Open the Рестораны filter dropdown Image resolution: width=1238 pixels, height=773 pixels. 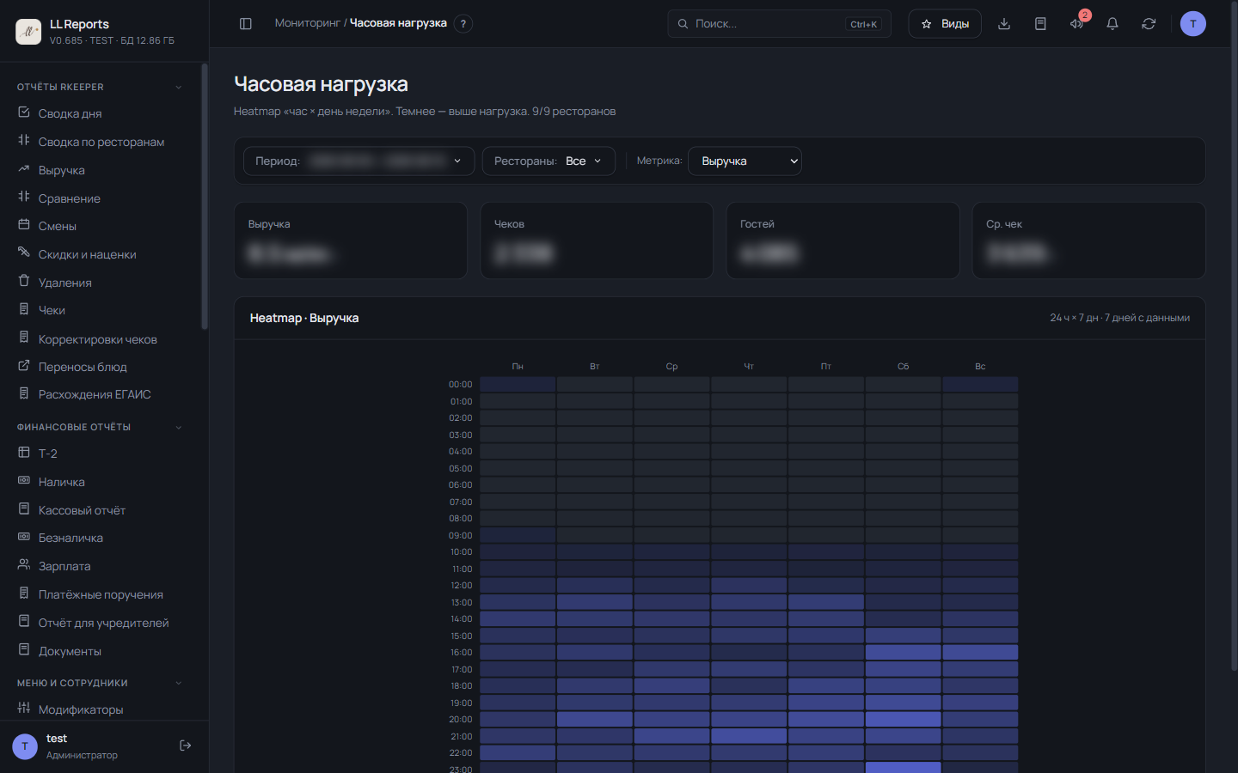(549, 161)
